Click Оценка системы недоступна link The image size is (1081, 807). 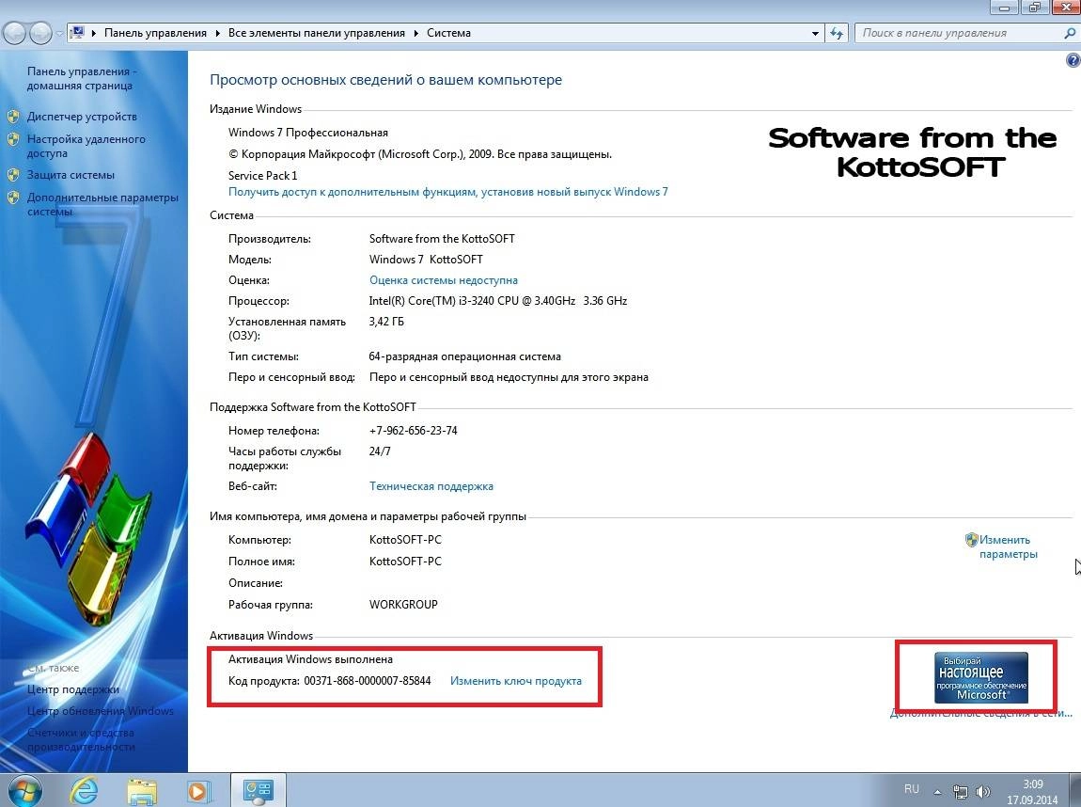[x=444, y=280]
